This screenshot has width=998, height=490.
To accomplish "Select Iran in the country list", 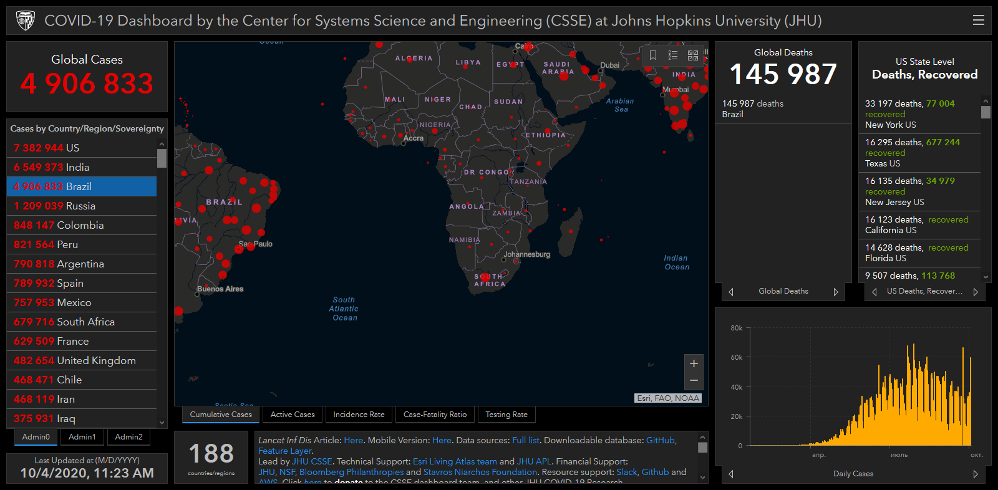I will pyautogui.click(x=82, y=399).
